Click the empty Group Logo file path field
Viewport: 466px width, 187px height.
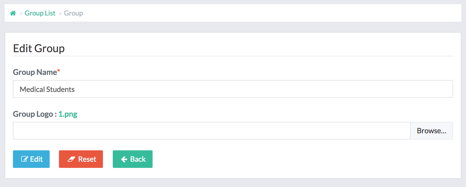click(212, 131)
